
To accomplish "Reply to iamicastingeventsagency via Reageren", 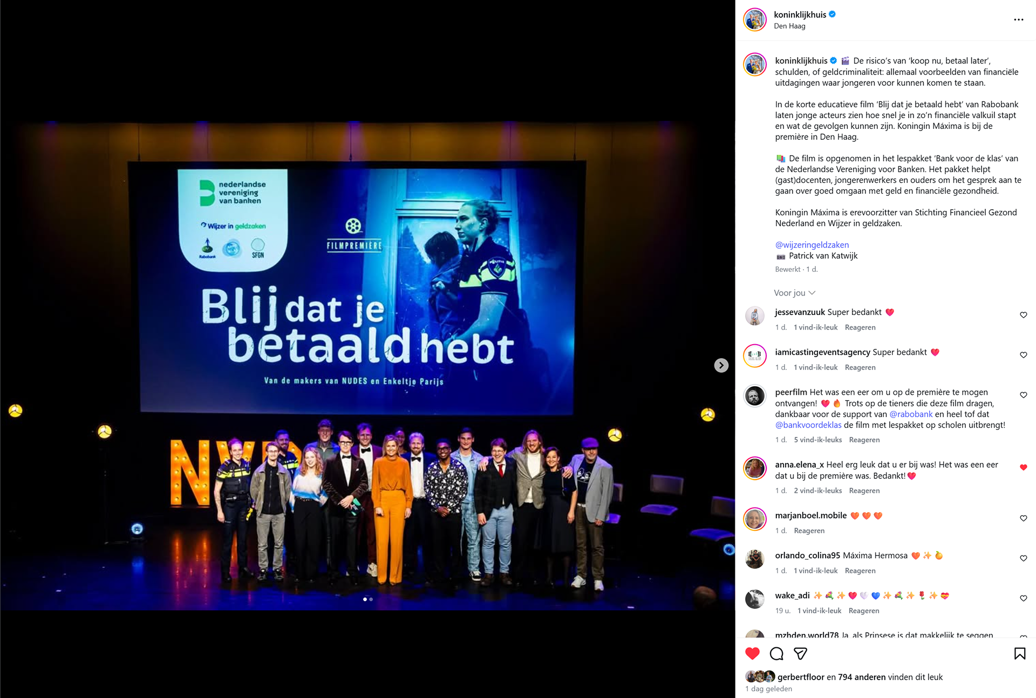I will pyautogui.click(x=860, y=367).
